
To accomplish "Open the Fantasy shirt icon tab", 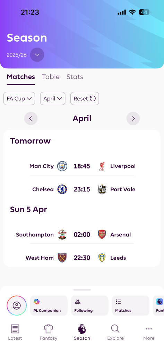I will 49,332.
